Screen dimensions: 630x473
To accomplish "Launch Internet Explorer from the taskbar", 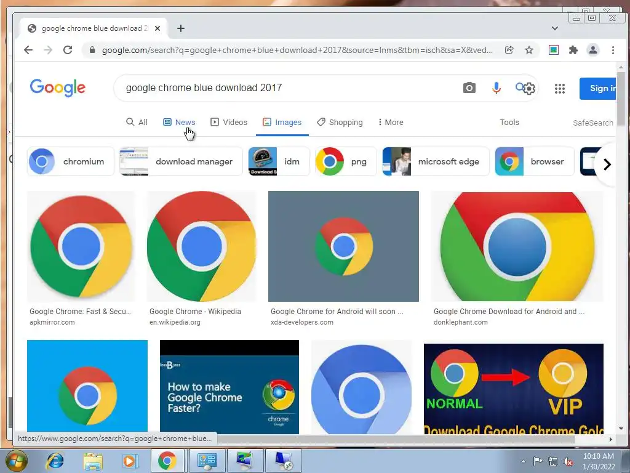I will [55, 461].
